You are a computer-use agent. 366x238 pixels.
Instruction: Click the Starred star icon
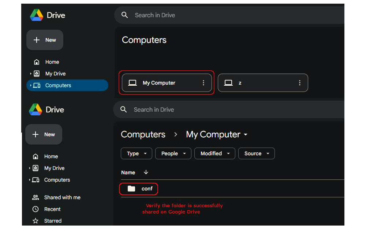(36, 221)
